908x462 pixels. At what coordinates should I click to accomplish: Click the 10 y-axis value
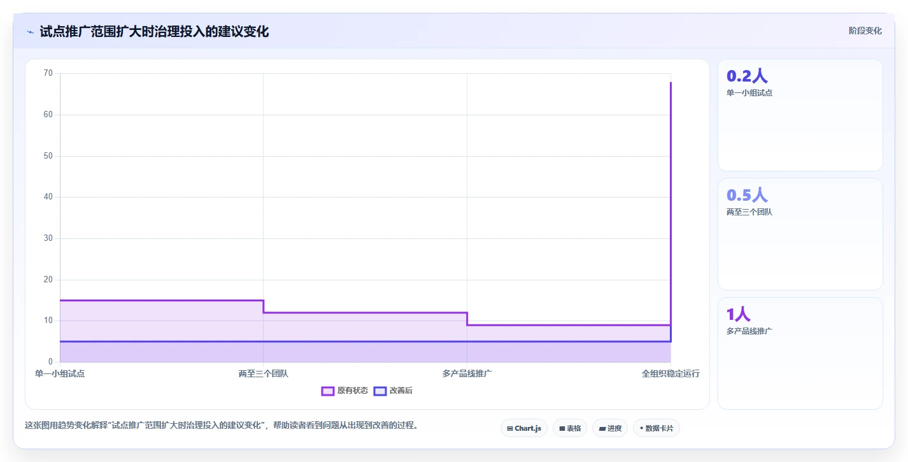[x=48, y=321]
